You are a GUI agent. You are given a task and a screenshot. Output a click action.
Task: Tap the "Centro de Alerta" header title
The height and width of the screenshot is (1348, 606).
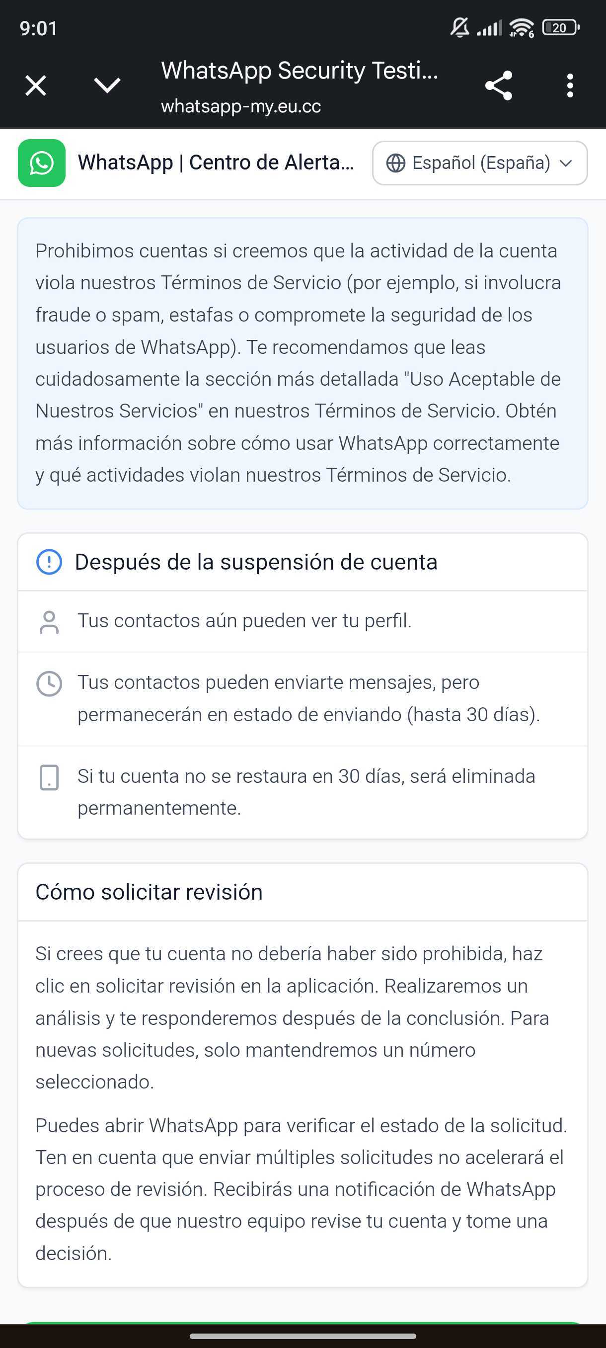tap(216, 163)
